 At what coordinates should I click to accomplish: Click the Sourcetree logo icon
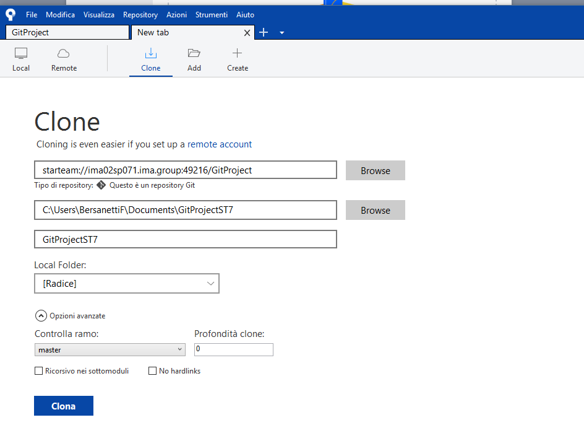click(11, 14)
